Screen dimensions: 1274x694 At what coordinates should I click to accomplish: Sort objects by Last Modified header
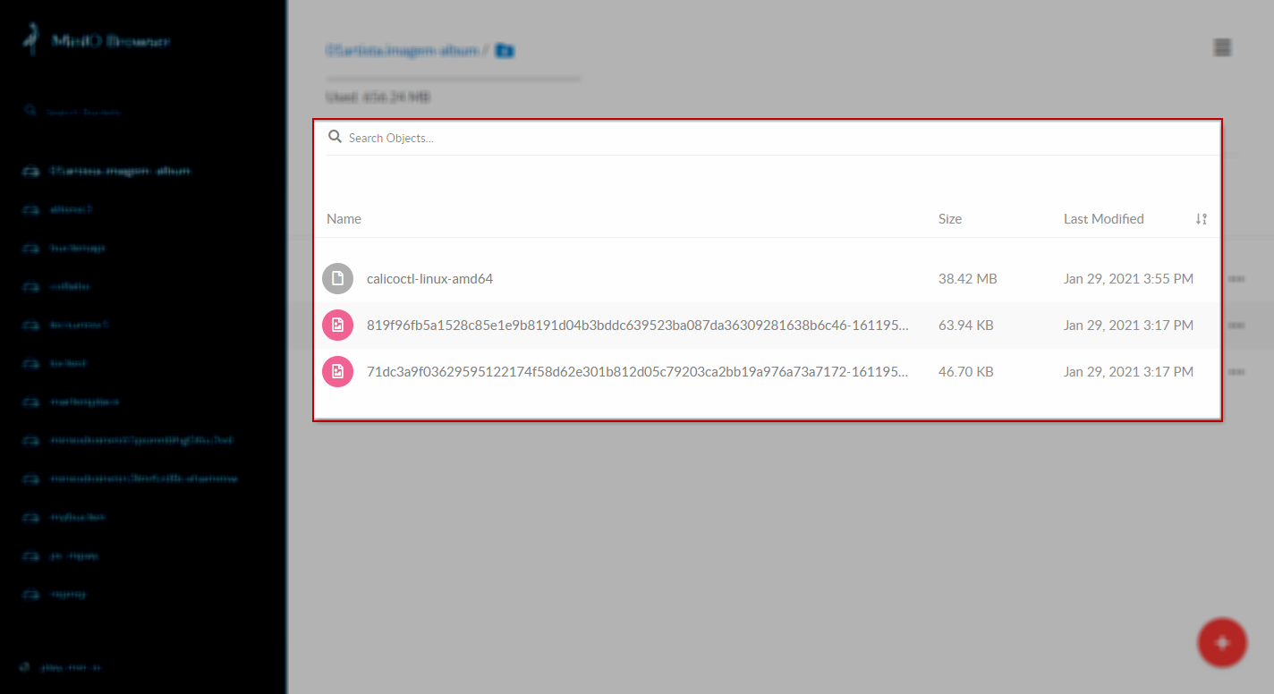click(1104, 219)
